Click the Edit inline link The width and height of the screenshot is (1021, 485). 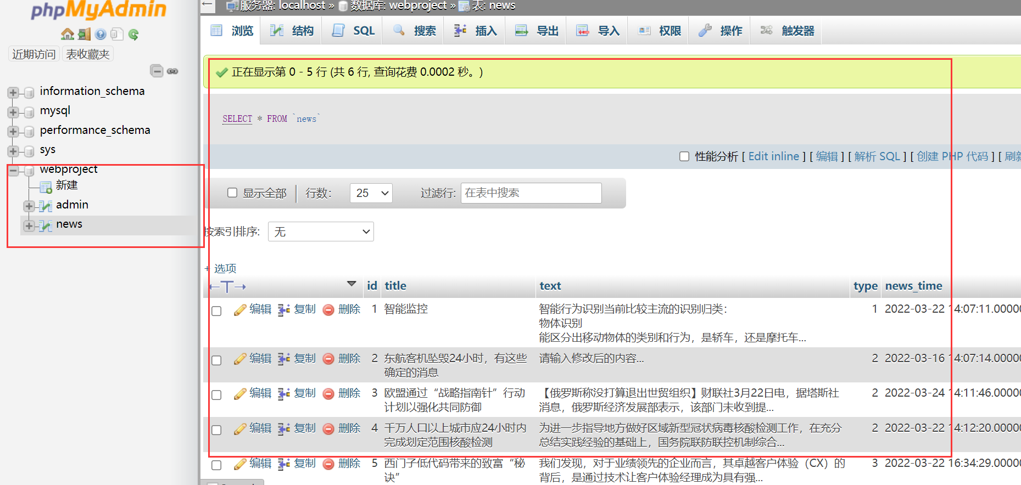[774, 156]
